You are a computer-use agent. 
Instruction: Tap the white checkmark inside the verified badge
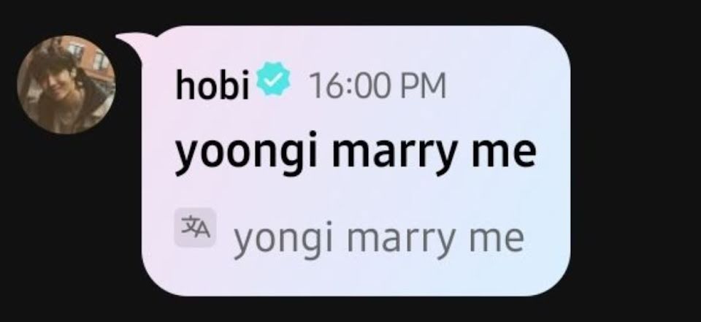click(x=274, y=80)
